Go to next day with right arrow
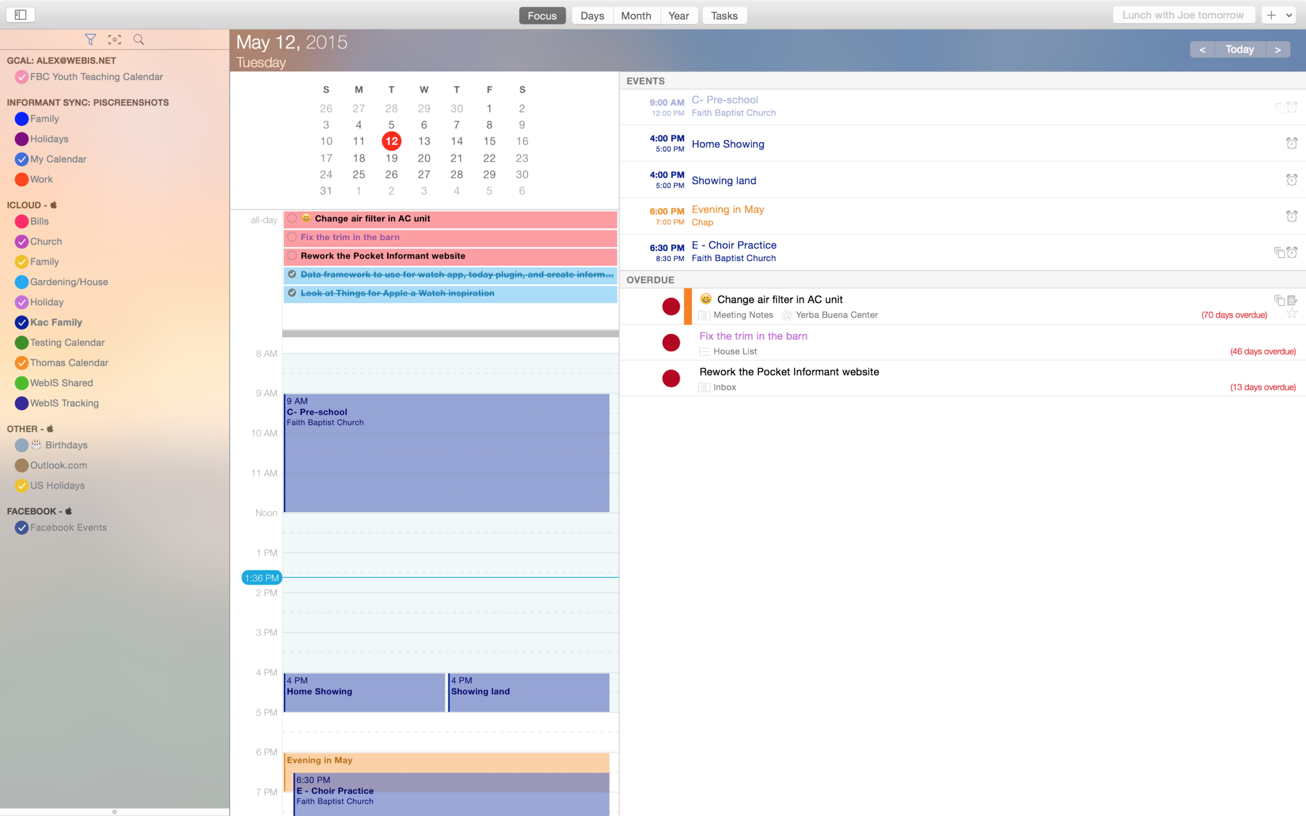Viewport: 1306px width, 816px height. click(1277, 49)
